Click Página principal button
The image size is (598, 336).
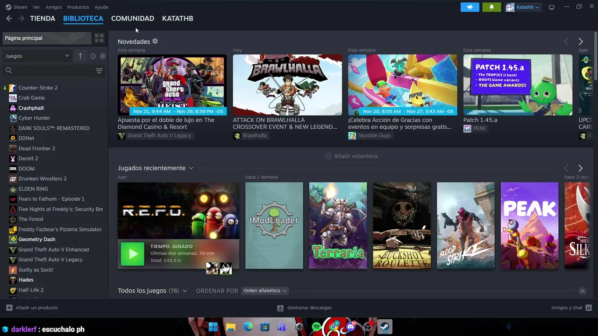[47, 38]
